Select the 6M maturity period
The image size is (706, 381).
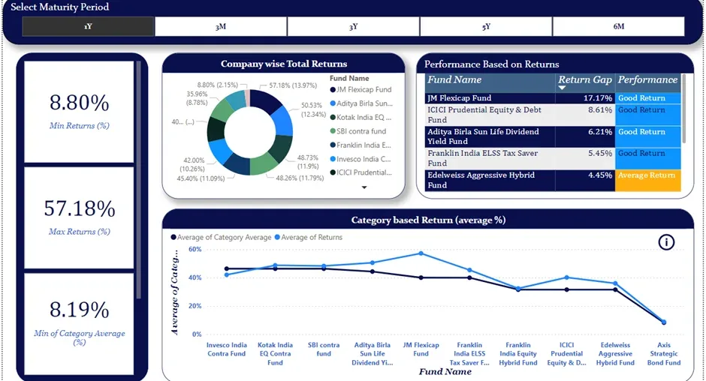click(x=618, y=26)
